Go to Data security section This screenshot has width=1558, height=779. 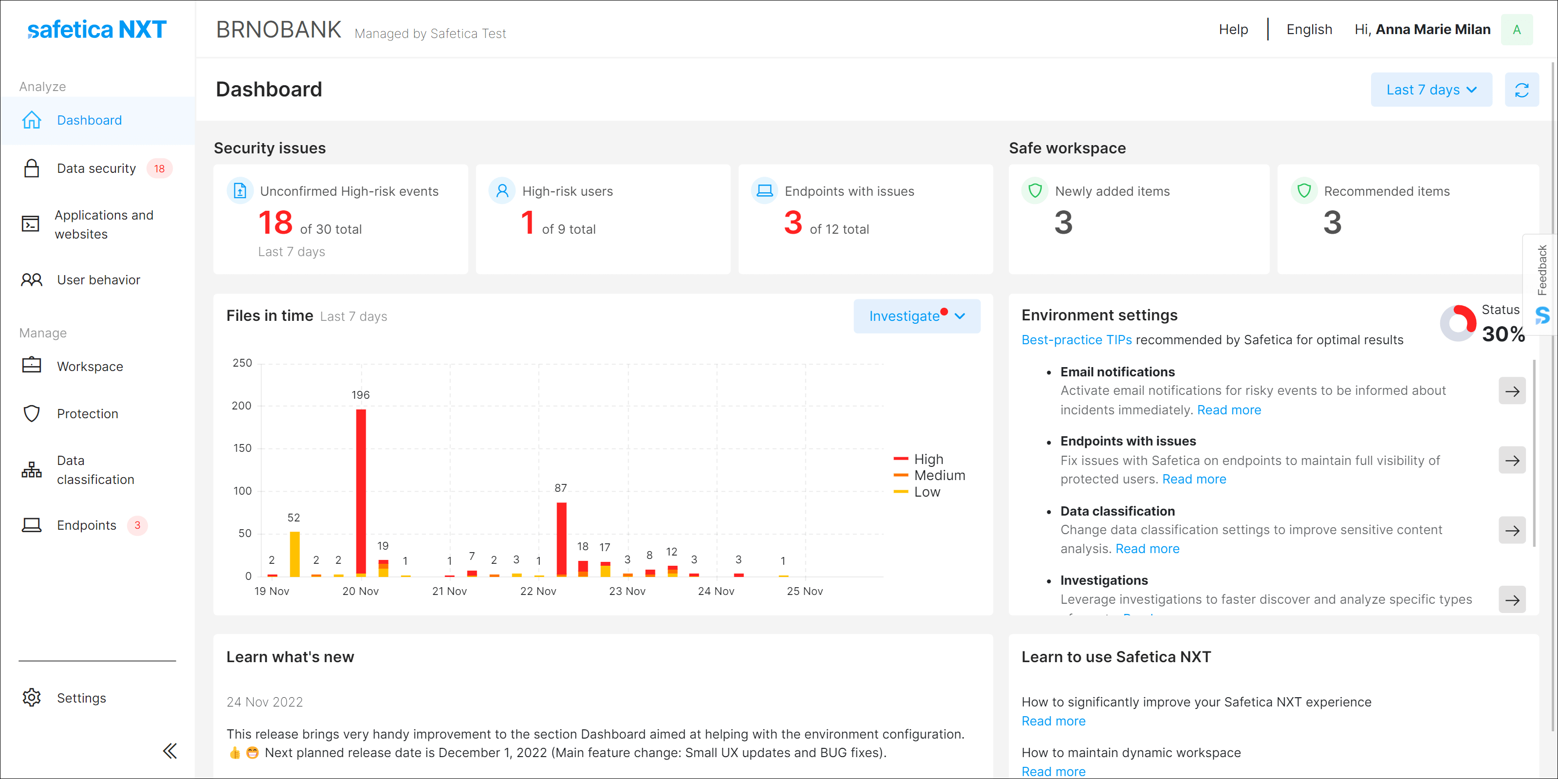pyautogui.click(x=96, y=169)
